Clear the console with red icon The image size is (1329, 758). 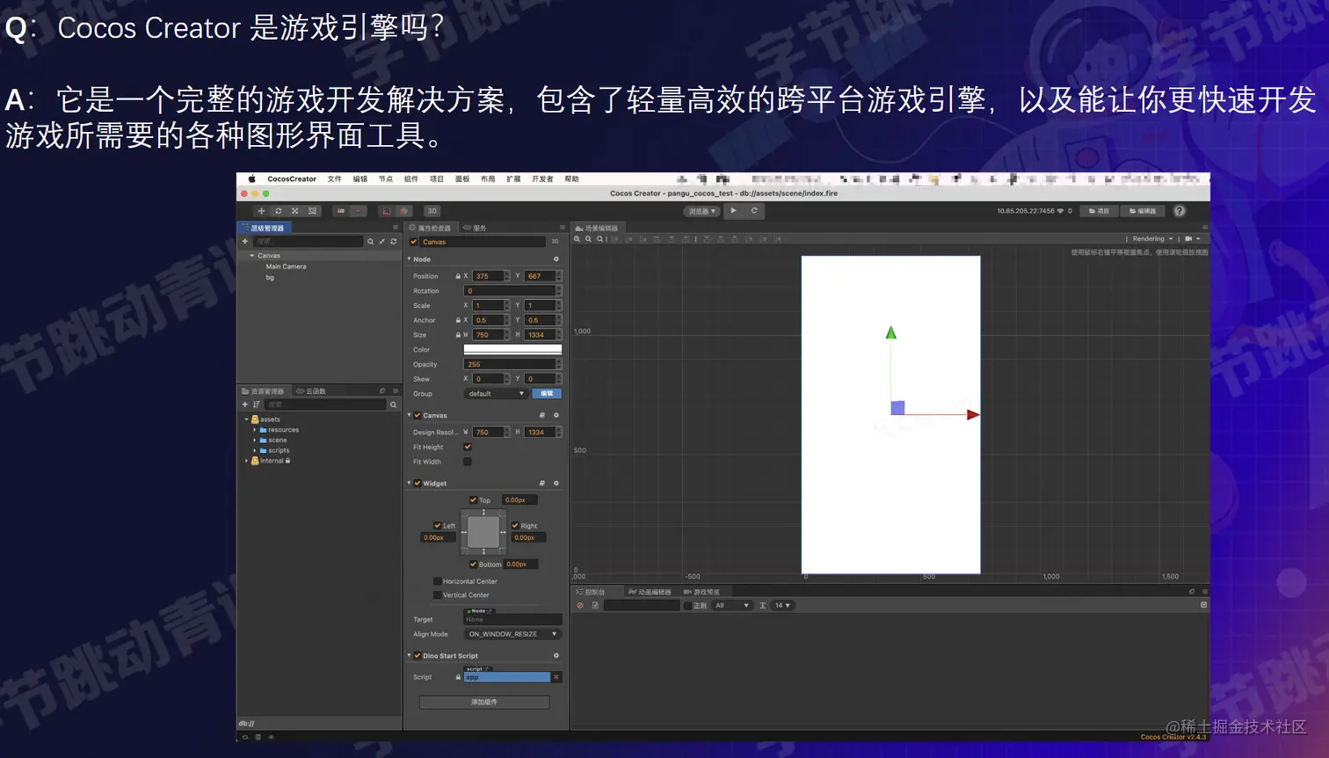580,605
